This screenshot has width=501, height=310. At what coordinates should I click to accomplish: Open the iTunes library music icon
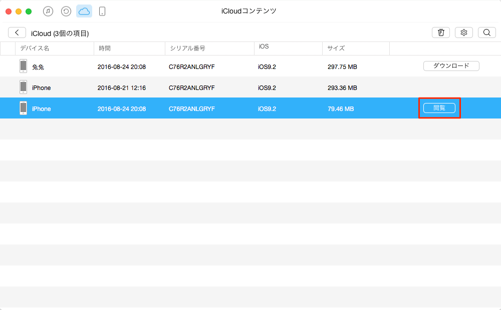(48, 11)
